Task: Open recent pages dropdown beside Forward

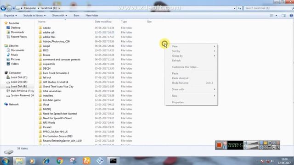Action: pos(14,8)
